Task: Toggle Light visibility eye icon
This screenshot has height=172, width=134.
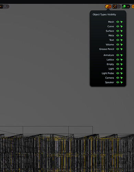Action: pos(118,69)
